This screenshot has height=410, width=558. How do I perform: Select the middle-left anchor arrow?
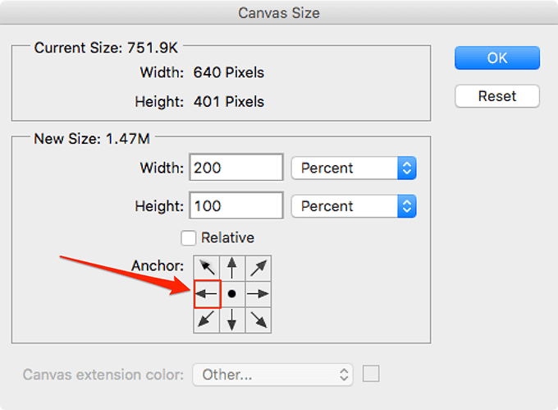coord(208,294)
